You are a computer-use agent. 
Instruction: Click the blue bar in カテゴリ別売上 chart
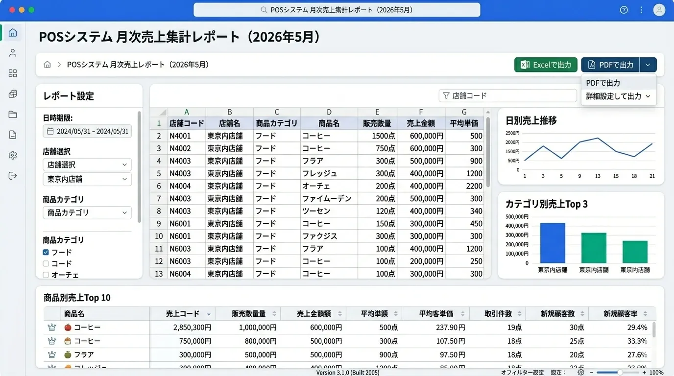(553, 243)
